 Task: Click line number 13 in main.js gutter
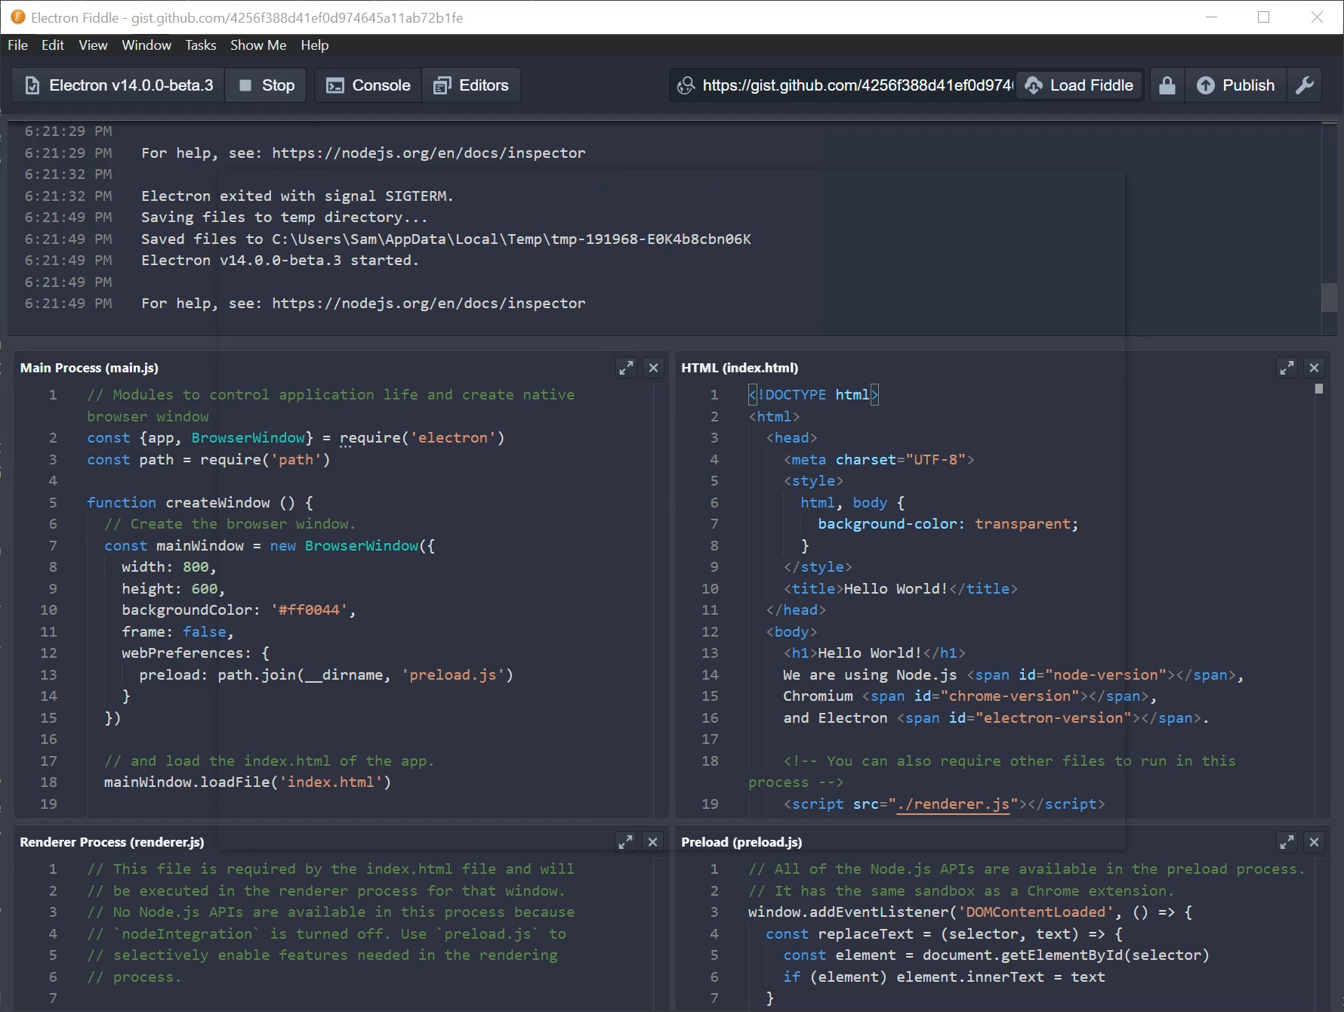pyautogui.click(x=48, y=675)
